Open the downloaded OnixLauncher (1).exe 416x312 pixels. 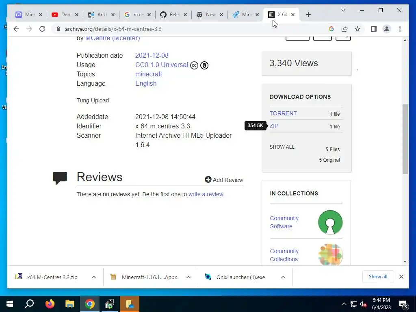coord(240,277)
